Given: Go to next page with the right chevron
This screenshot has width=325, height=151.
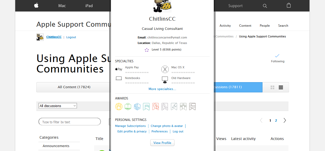Looking at the screenshot, I should 285,120.
